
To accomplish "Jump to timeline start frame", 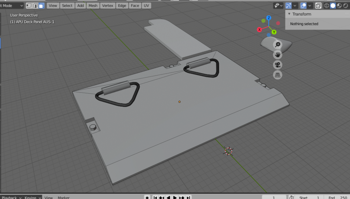I will tap(155, 197).
